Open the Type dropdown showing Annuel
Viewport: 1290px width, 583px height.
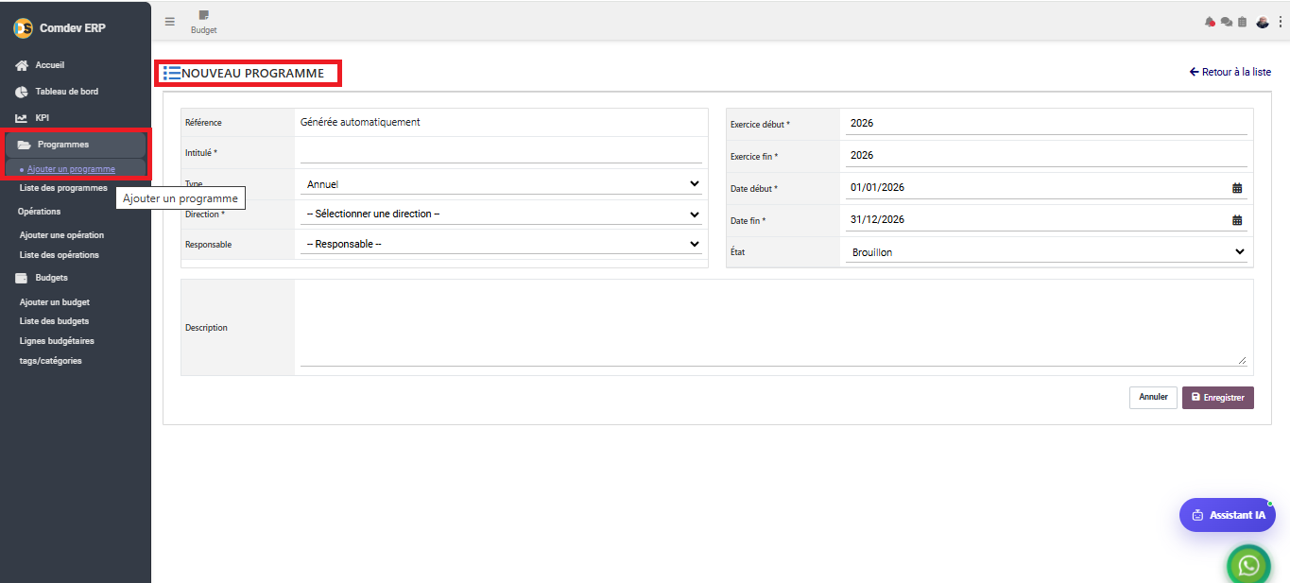click(501, 184)
